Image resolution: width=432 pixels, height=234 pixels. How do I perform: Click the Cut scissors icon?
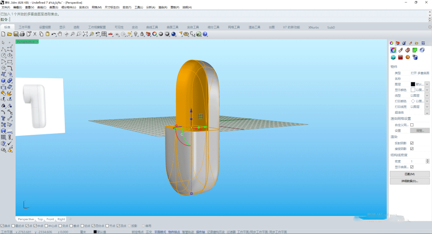(x=35, y=34)
